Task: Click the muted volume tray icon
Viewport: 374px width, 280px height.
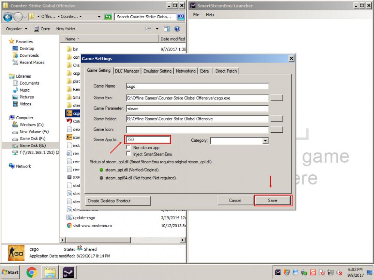Action: click(x=339, y=273)
